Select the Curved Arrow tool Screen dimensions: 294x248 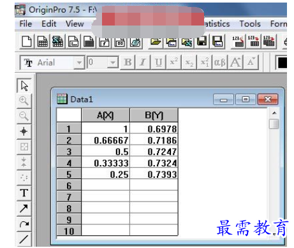click(x=24, y=224)
